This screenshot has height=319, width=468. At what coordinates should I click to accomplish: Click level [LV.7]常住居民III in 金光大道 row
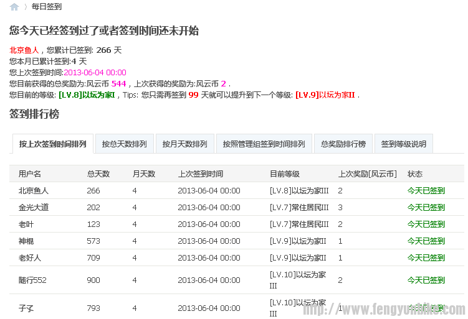click(x=299, y=207)
